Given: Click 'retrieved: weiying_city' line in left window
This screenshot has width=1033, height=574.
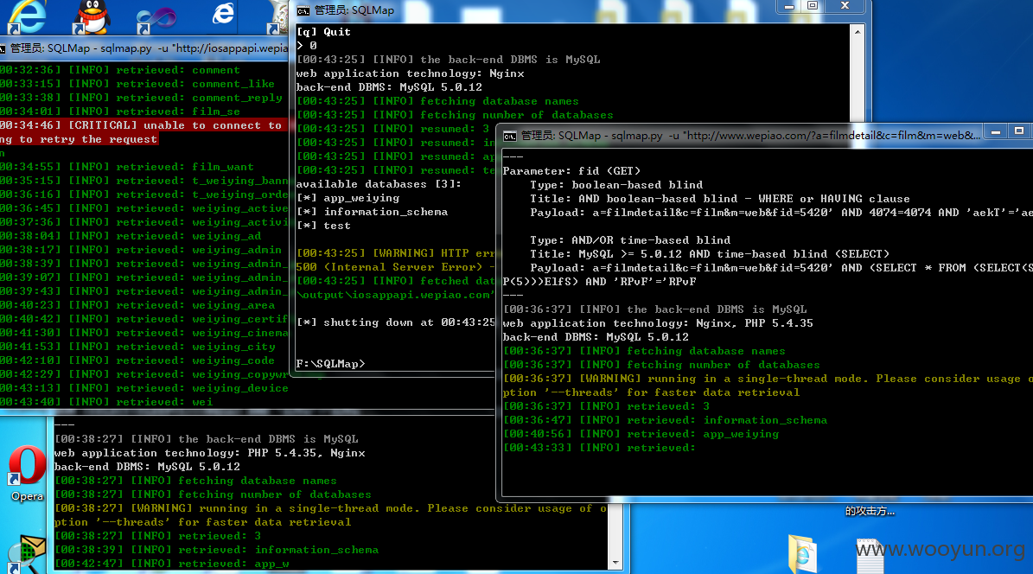Looking at the screenshot, I should (137, 347).
